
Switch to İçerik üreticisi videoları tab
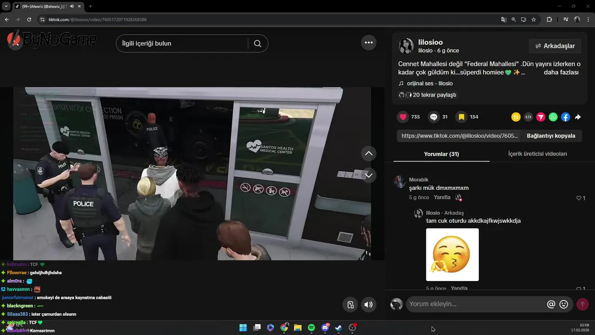pyautogui.click(x=537, y=154)
